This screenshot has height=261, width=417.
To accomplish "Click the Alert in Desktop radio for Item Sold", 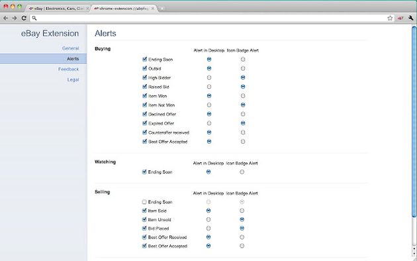I will tap(208, 211).
